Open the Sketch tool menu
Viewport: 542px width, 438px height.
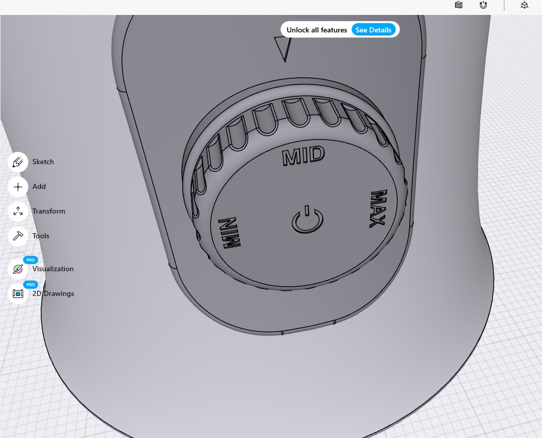coord(18,162)
